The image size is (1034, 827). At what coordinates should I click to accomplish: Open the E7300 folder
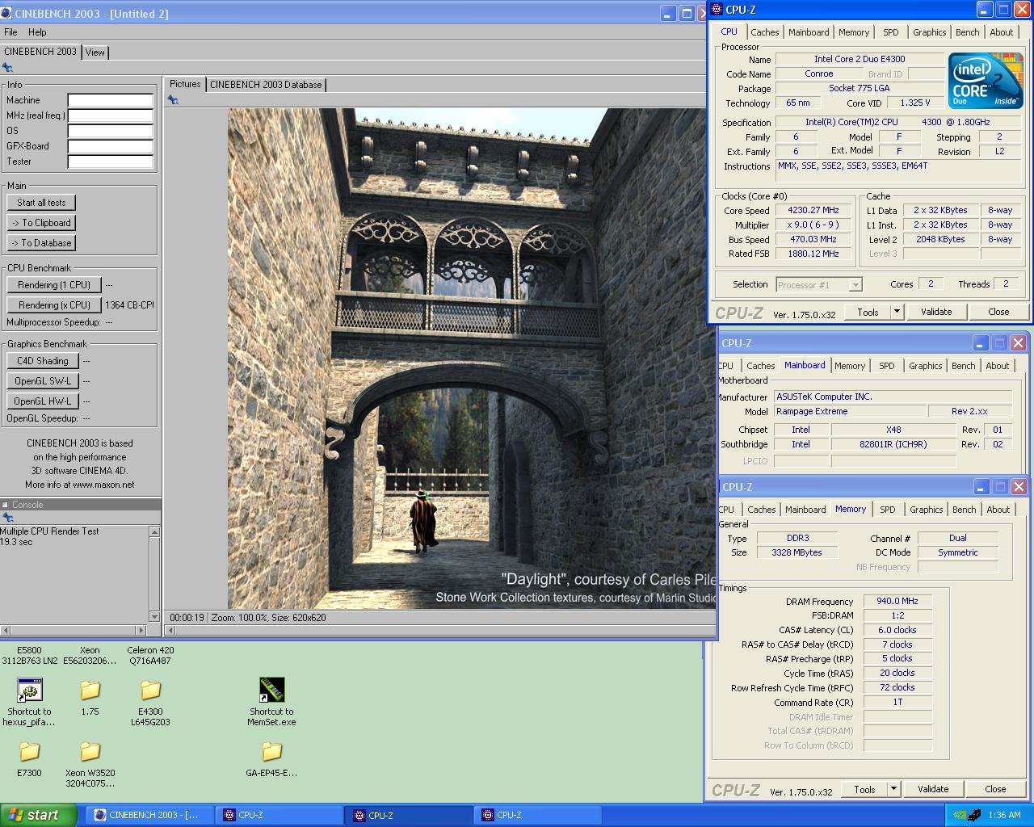[x=30, y=752]
